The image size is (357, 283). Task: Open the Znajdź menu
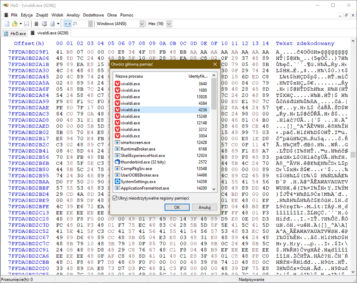(42, 15)
